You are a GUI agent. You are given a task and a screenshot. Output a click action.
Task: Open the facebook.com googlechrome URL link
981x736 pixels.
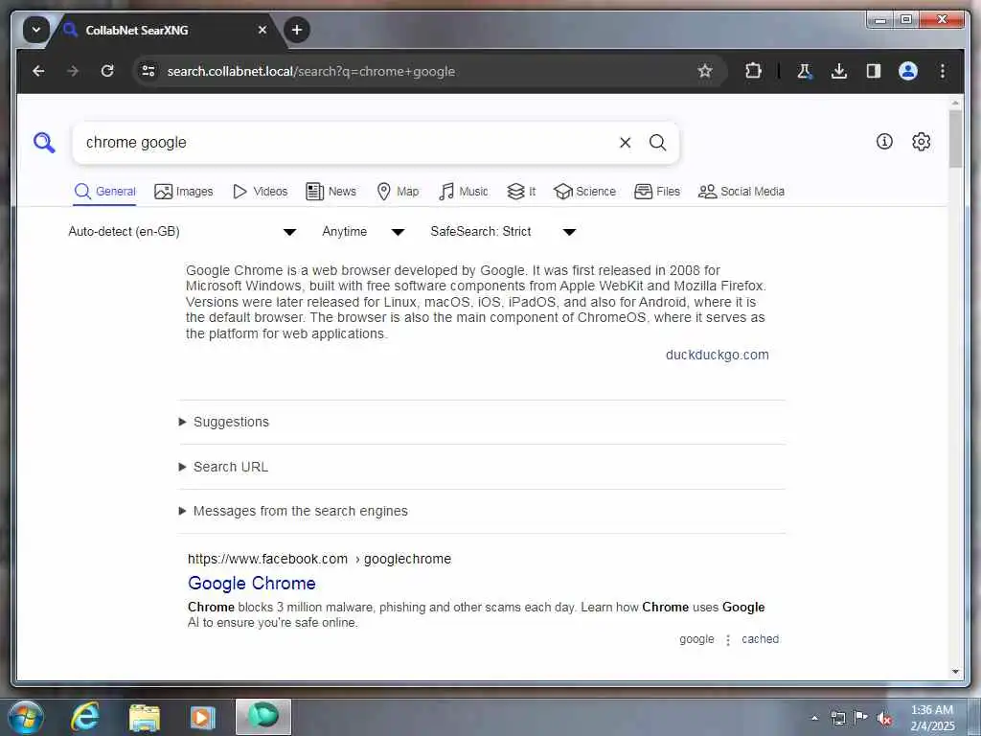(319, 559)
